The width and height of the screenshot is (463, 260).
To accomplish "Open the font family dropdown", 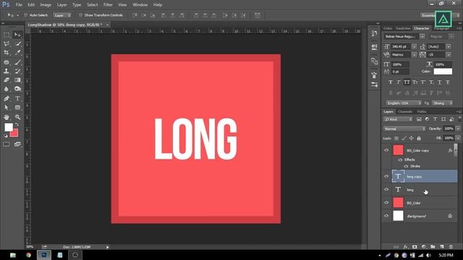I will (422, 36).
